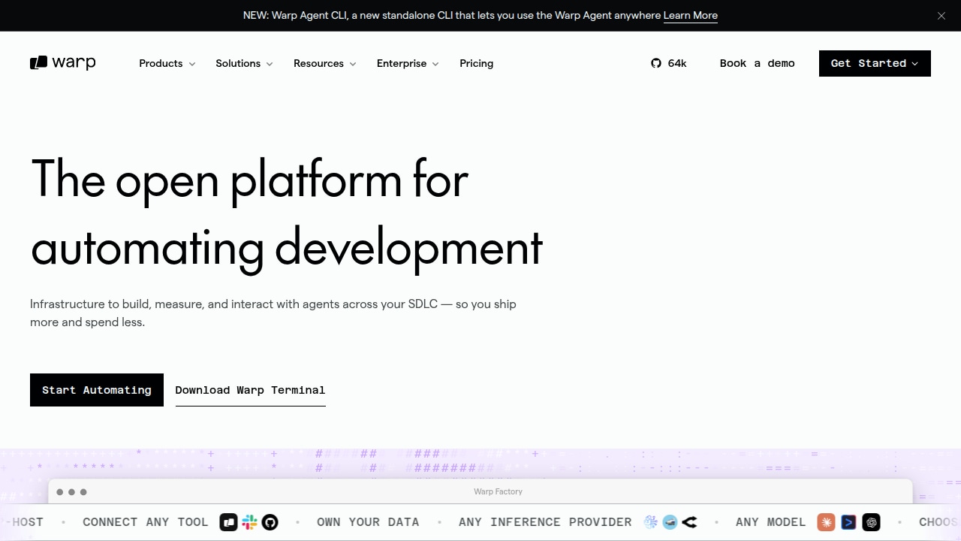
Task: Click the "NEW: Warp Agent CLI" announcement text
Action: pos(451,16)
